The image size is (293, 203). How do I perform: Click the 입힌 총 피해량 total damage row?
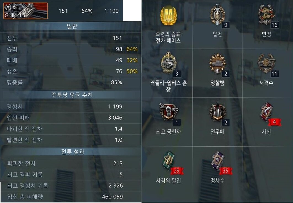(x=71, y=197)
